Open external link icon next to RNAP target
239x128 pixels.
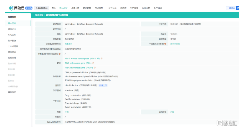point(95,68)
